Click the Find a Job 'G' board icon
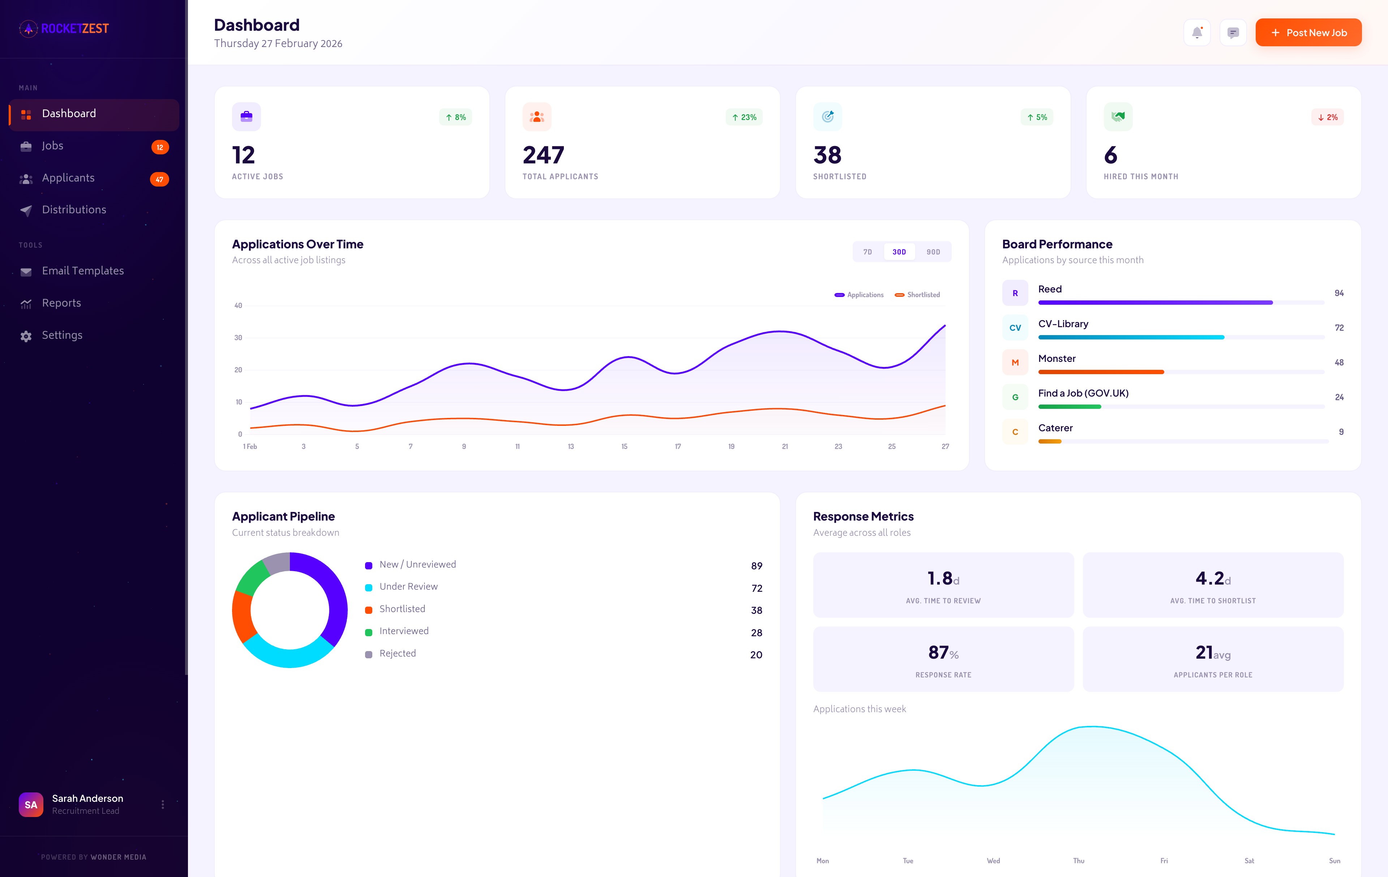 pos(1015,397)
